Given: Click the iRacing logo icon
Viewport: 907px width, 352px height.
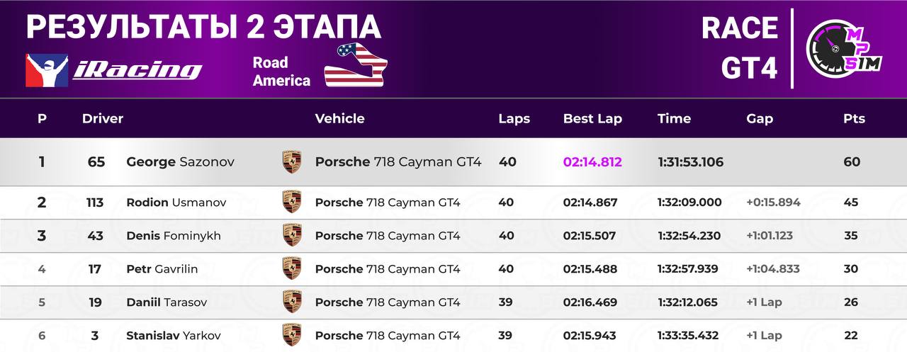Looking at the screenshot, I should pos(47,71).
